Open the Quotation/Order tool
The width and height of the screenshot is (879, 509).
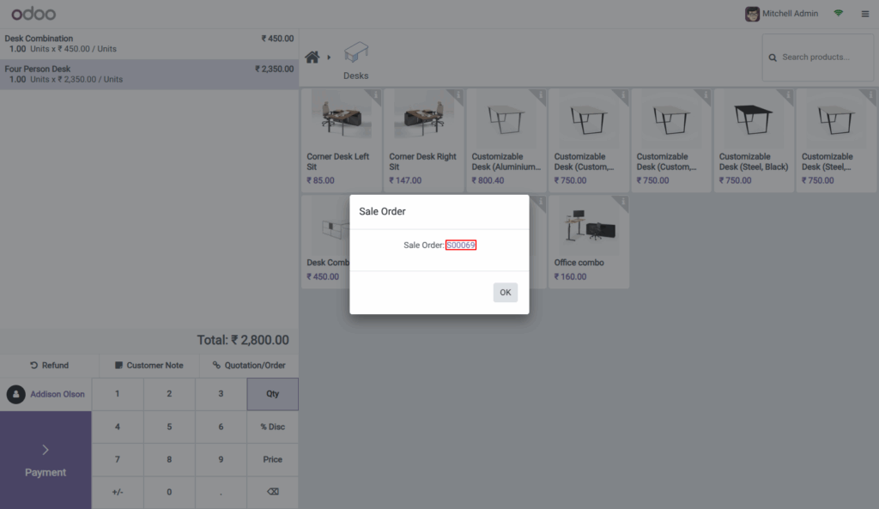(x=249, y=365)
